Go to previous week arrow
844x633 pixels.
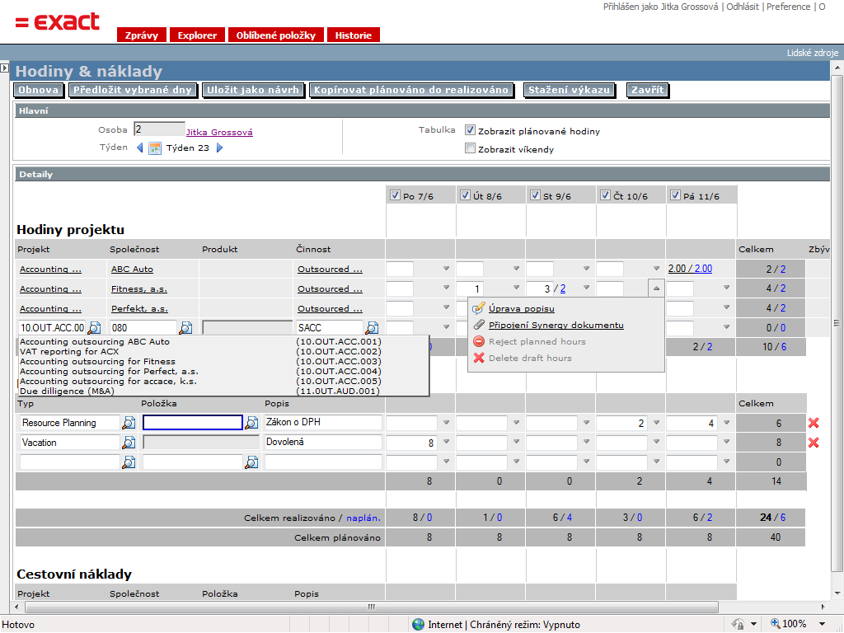tap(140, 148)
